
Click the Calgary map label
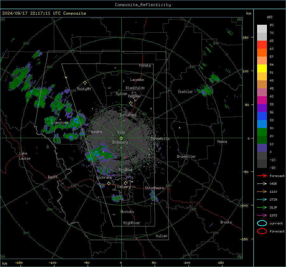tap(124, 187)
